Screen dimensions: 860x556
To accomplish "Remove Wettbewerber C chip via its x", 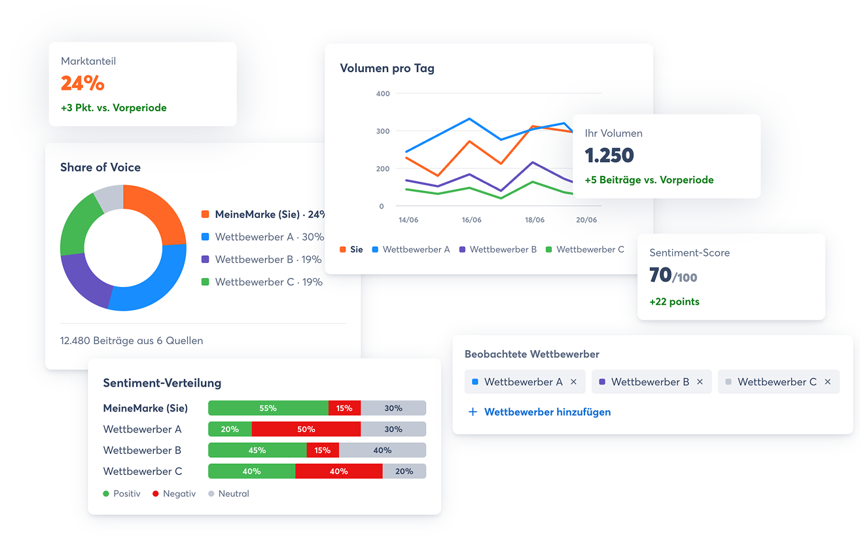I will point(827,382).
